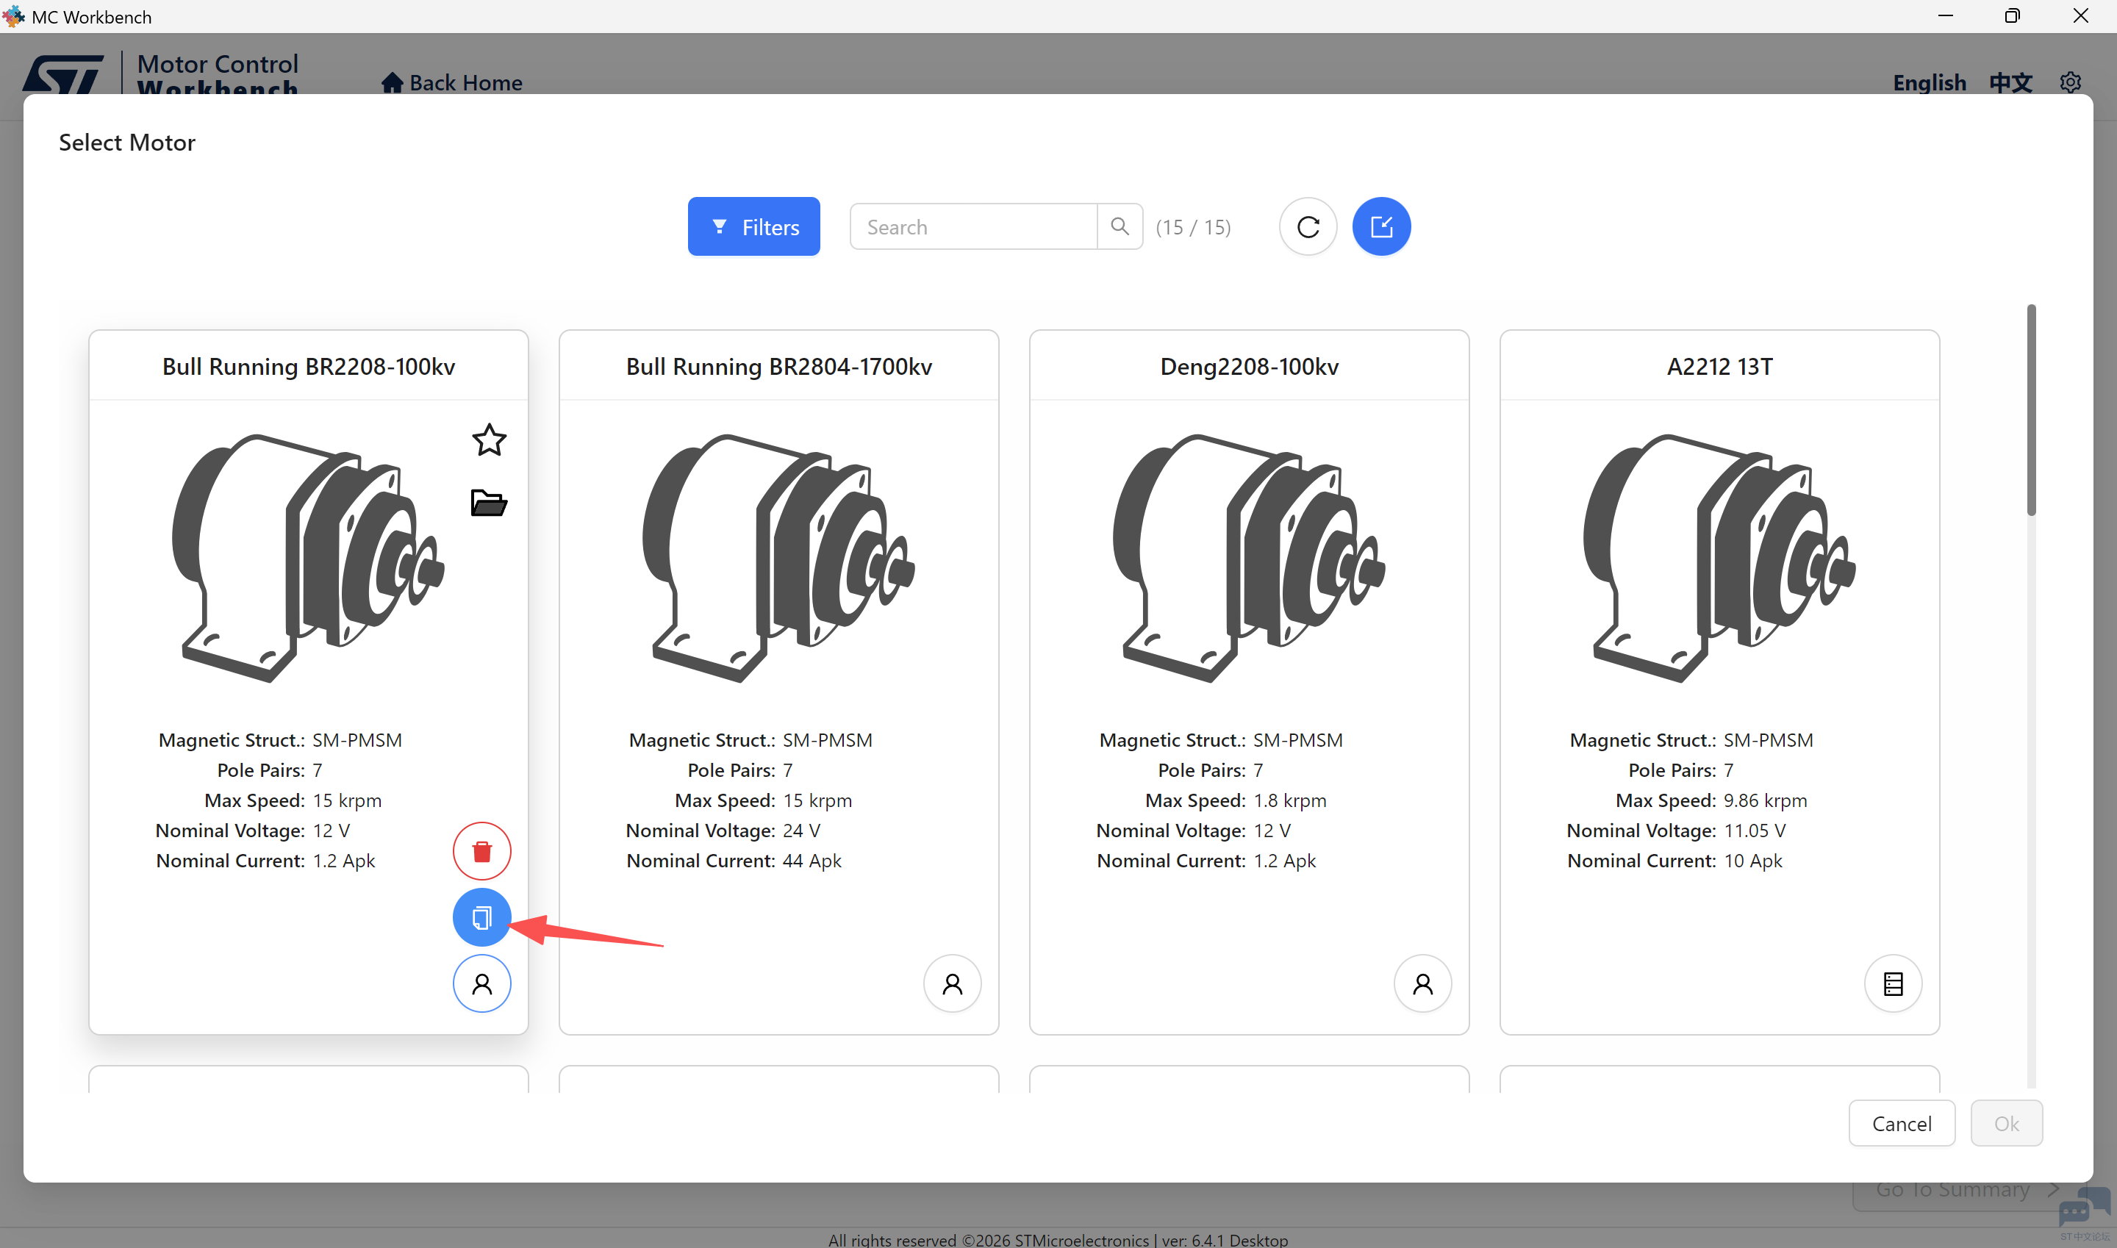Click '10 Apk' nominal current value
The width and height of the screenshot is (2117, 1248).
pyautogui.click(x=1753, y=861)
